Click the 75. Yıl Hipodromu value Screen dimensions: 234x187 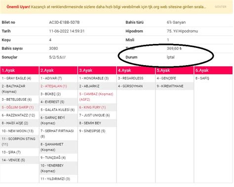(182, 31)
